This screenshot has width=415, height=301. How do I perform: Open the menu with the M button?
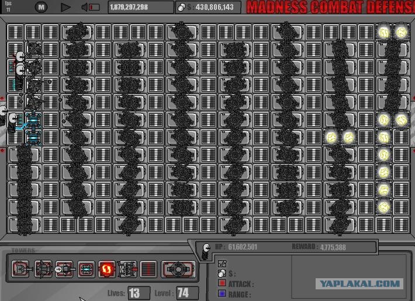(41, 7)
